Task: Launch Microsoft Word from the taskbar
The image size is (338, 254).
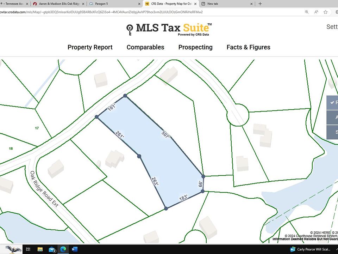Action: [x=74, y=249]
